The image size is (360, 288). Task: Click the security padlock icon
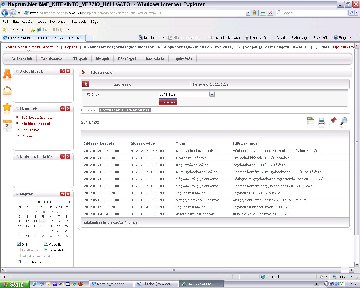click(254, 13)
